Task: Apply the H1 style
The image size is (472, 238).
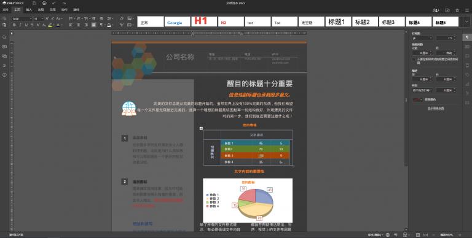Action: pos(204,21)
